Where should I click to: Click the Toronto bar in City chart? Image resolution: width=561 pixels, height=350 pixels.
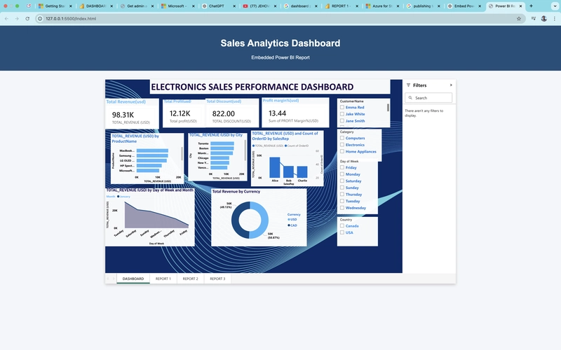tap(222, 143)
